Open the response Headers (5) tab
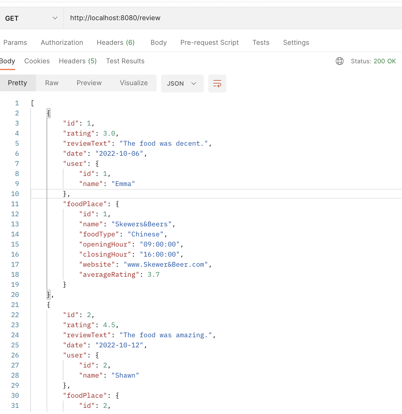402x414 pixels. (78, 61)
